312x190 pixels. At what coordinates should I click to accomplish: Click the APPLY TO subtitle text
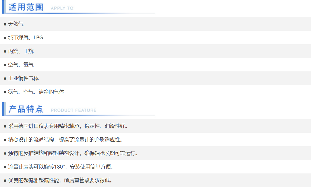click(62, 8)
